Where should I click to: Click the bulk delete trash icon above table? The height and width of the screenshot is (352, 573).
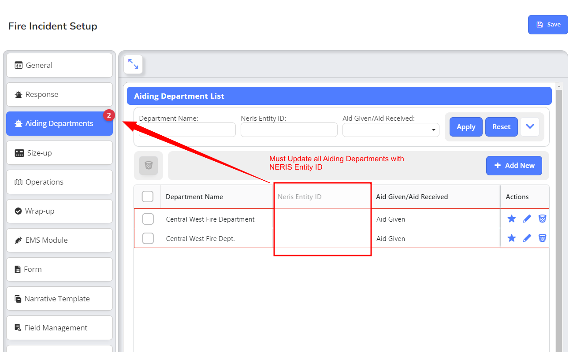149,166
